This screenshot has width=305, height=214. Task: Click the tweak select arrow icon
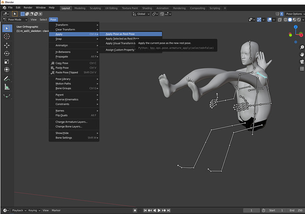pyautogui.click(x=15, y=14)
